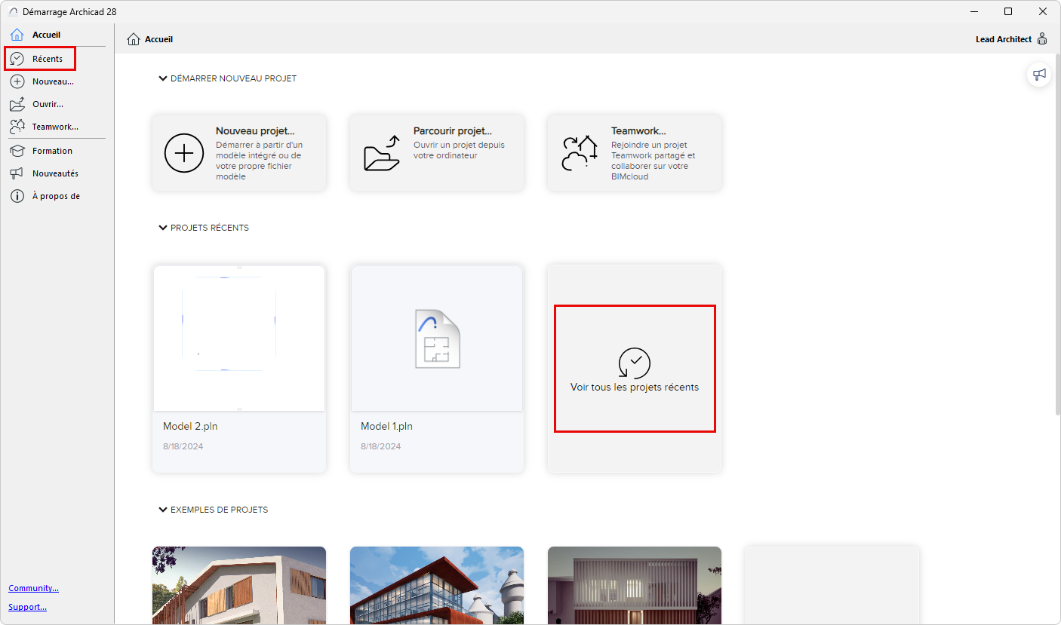Collapse the DÉMARRER NOUVEAU PROJET section
This screenshot has height=625, width=1061.
(x=162, y=78)
